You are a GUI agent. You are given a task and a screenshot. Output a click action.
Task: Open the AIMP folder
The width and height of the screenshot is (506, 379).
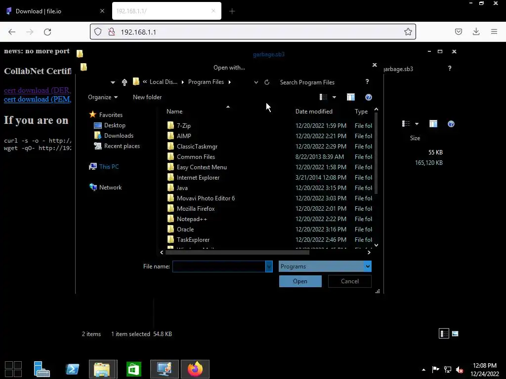tap(184, 136)
